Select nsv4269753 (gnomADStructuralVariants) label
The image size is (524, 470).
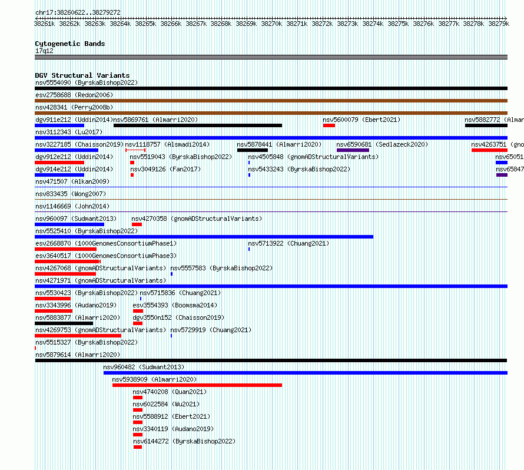[x=101, y=330]
